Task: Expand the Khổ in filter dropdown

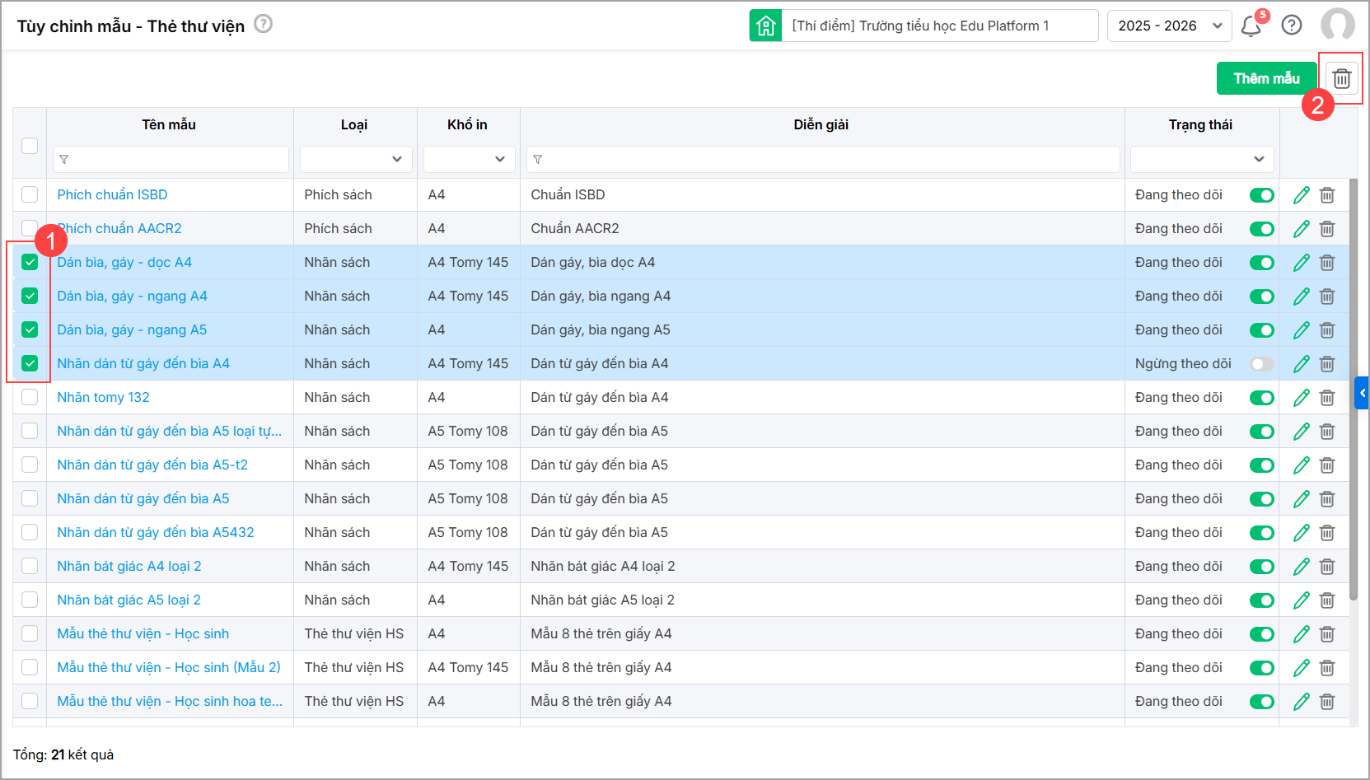Action: tap(469, 159)
